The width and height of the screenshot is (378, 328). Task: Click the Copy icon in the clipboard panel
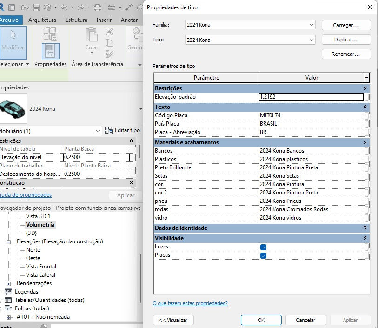109,43
